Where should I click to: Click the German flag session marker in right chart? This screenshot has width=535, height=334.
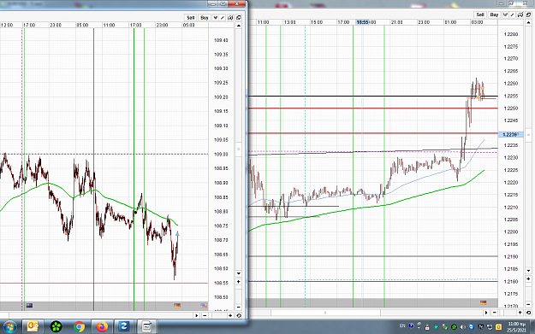[483, 302]
